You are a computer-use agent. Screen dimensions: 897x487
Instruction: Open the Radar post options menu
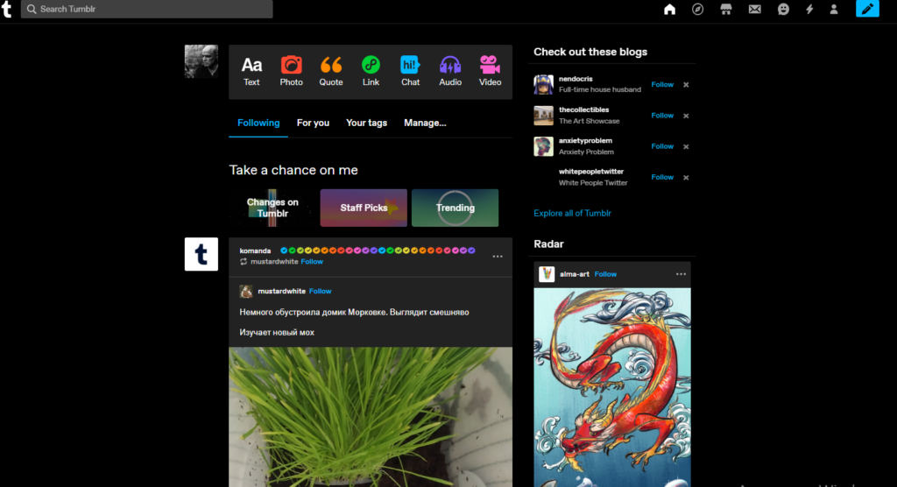(x=681, y=274)
